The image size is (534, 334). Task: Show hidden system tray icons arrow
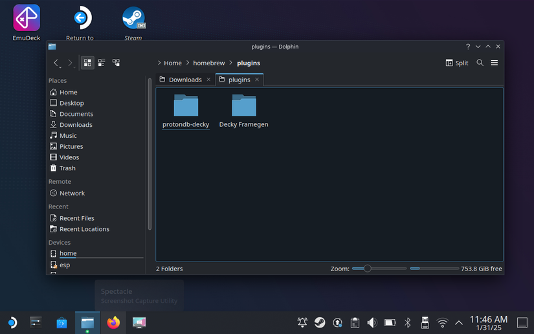459,322
